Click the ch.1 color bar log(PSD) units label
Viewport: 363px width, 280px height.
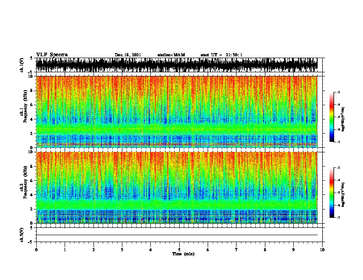click(x=343, y=119)
